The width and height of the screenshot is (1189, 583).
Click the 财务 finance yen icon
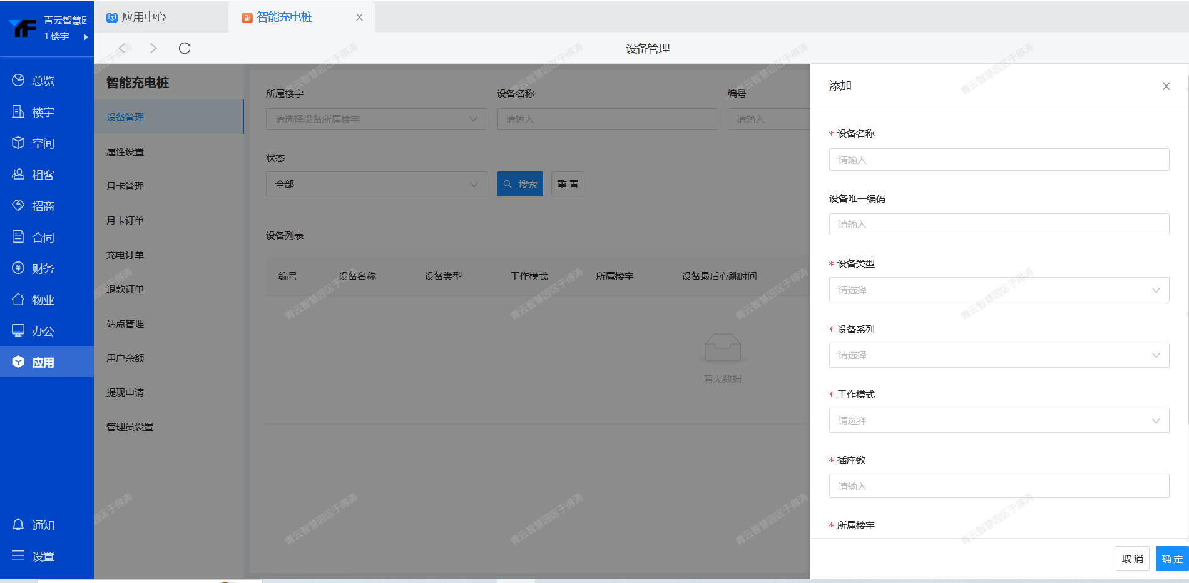18,268
